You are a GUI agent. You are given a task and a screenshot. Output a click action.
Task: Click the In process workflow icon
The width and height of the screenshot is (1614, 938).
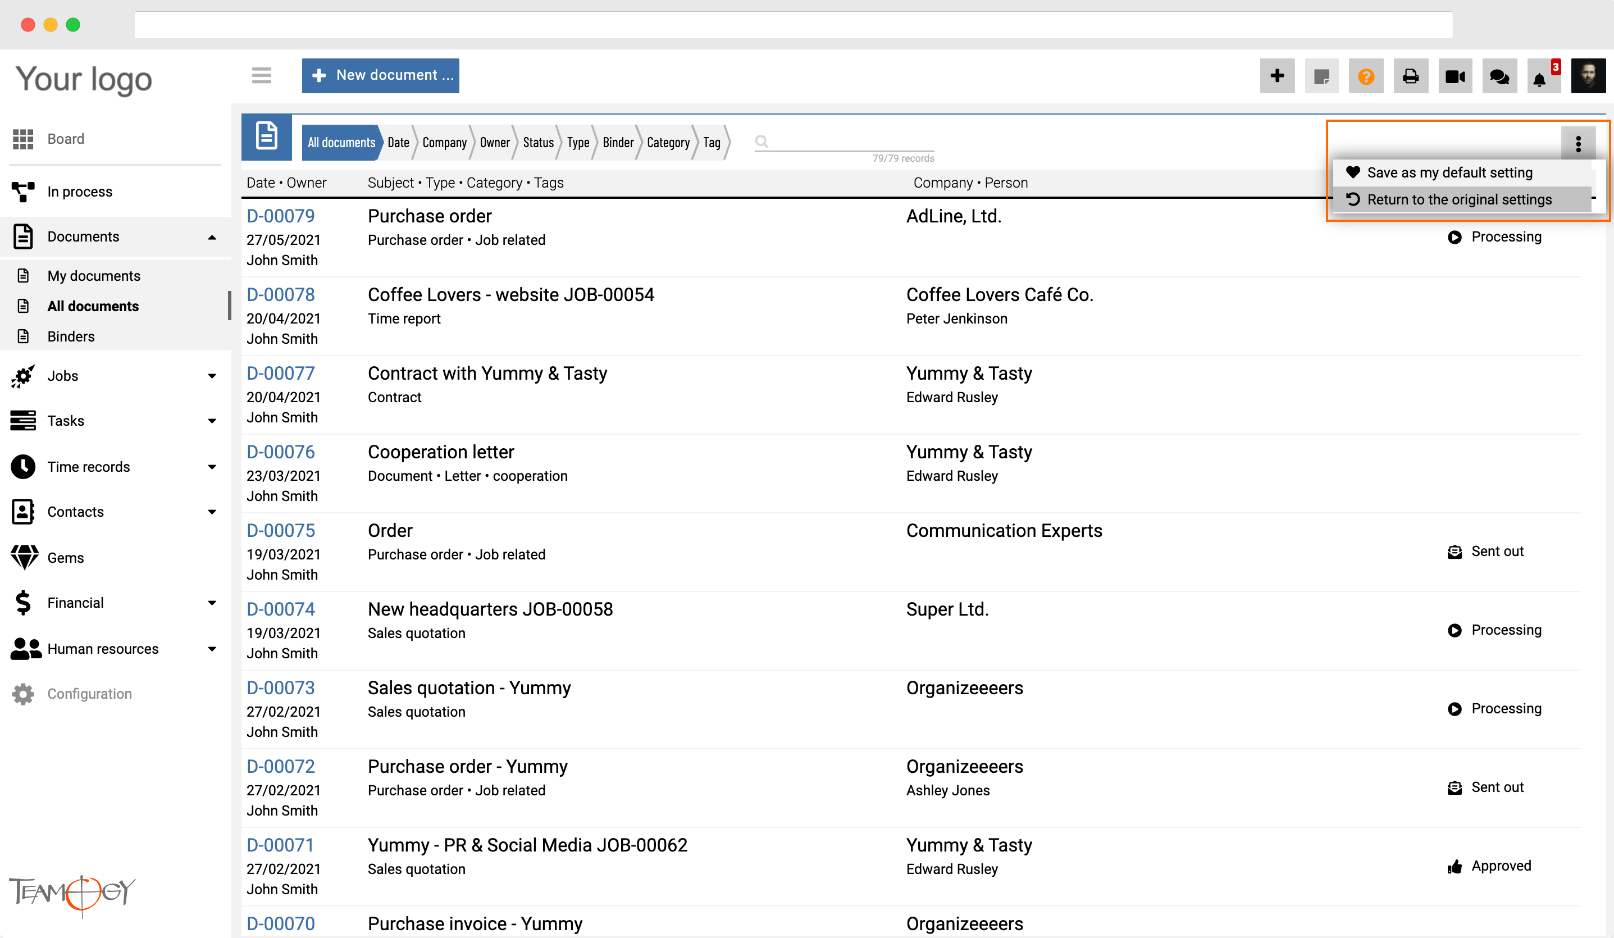23,192
